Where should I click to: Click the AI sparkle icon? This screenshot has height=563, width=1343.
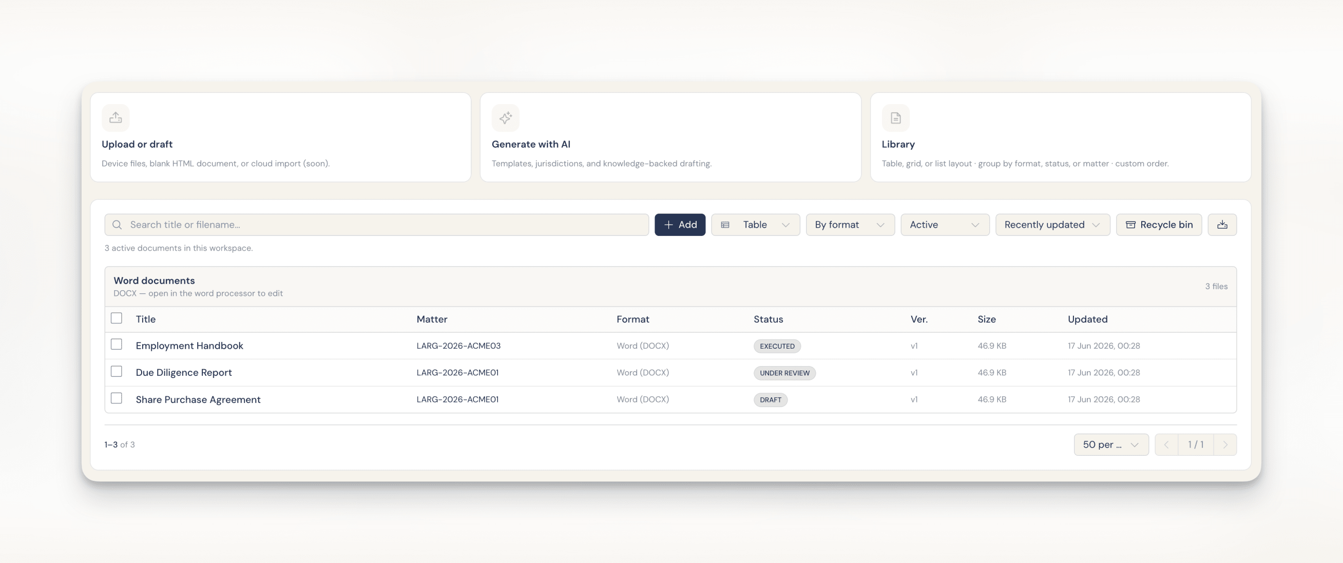click(x=505, y=118)
